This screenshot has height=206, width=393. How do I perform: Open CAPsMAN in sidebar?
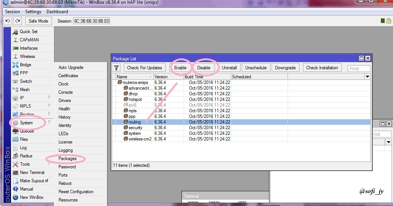pos(32,40)
